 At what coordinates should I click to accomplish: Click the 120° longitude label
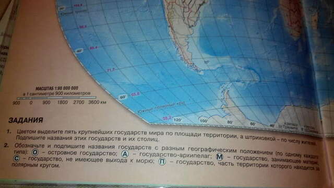177,120
